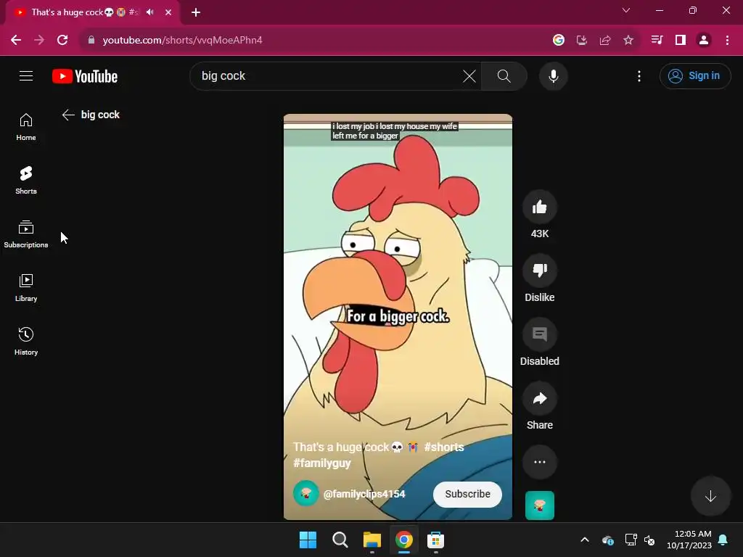Open the Windows Start menu

pyautogui.click(x=308, y=540)
